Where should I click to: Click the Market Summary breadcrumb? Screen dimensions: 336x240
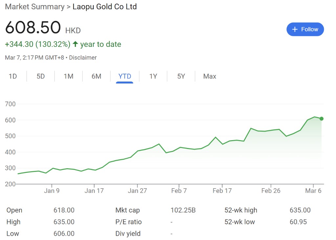point(35,7)
